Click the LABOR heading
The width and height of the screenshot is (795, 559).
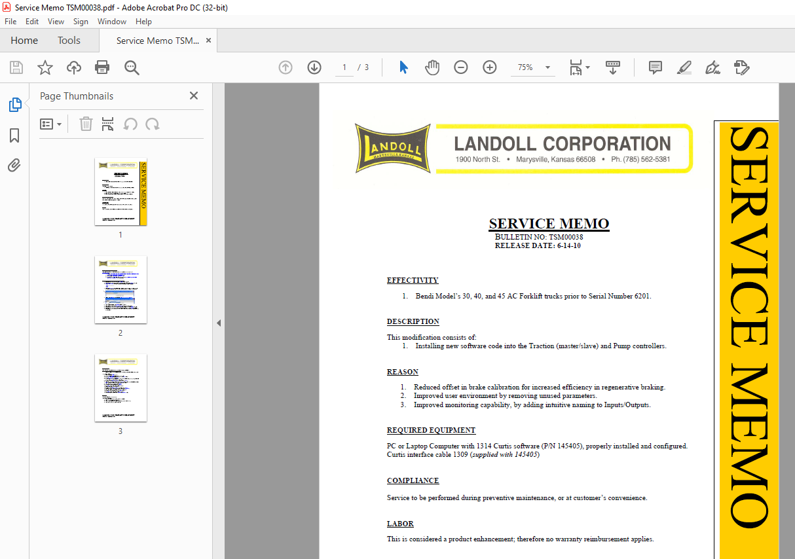pos(400,524)
